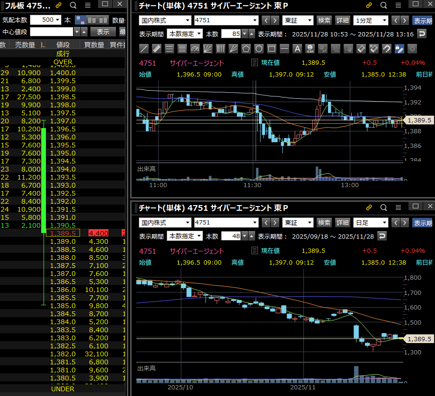Switch to the rightmost order book layout
Screen dimensions: 435x396
click(104, 20)
